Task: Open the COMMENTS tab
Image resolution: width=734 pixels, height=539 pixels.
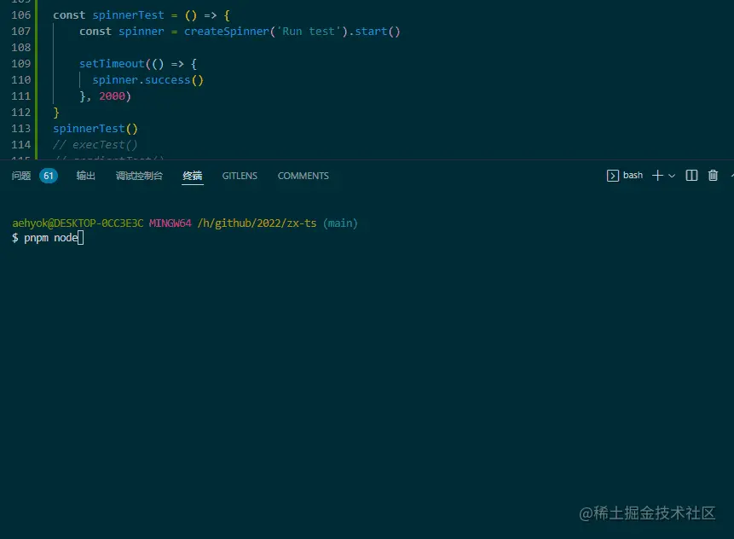Action: click(303, 176)
